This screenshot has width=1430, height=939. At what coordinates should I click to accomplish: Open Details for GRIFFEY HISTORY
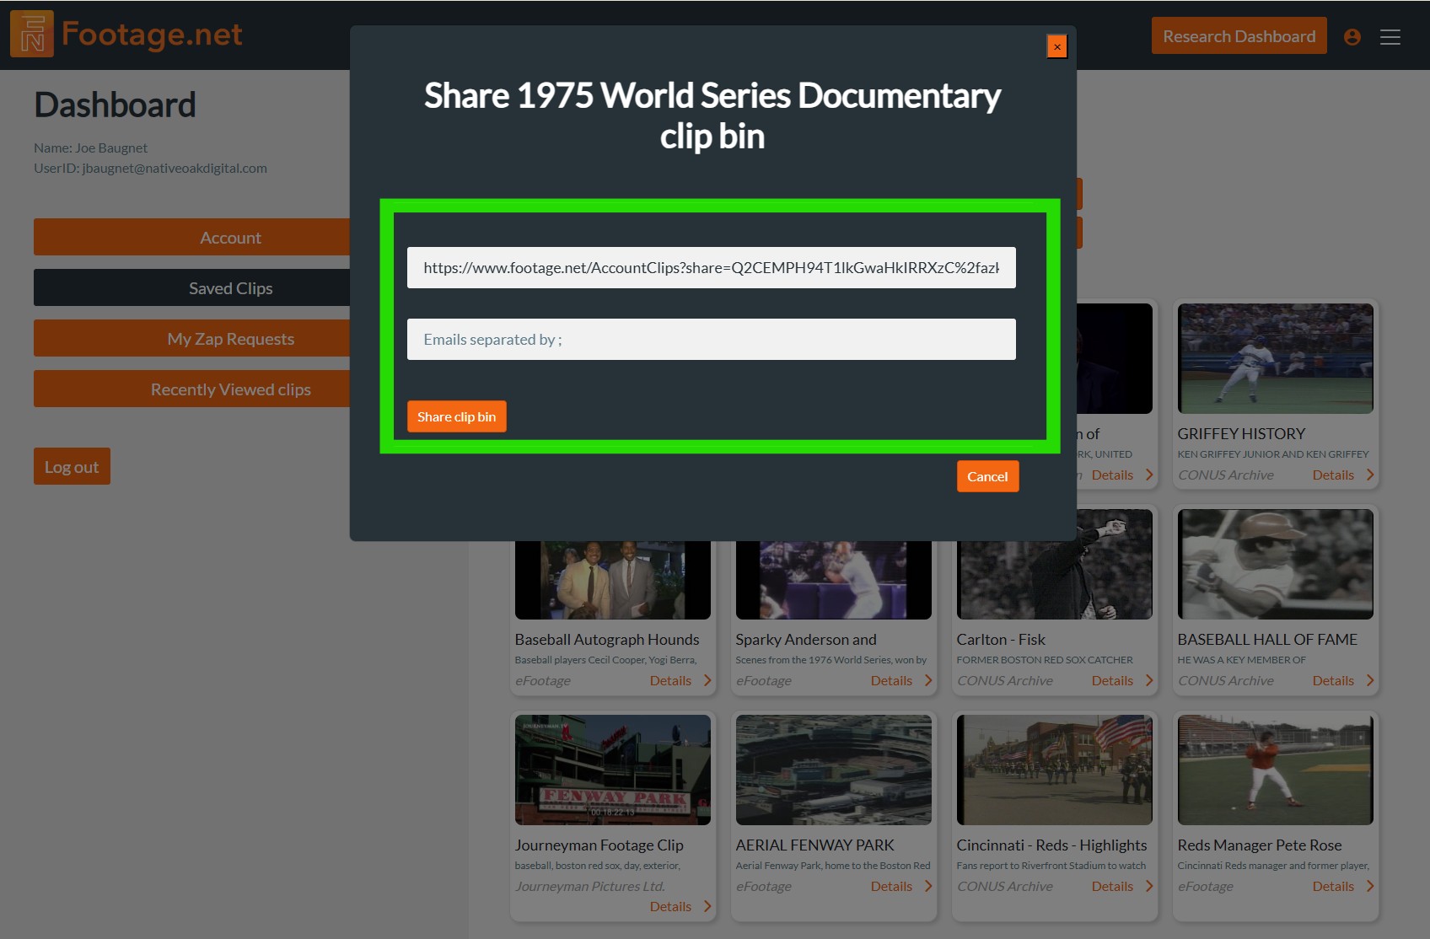(x=1333, y=475)
